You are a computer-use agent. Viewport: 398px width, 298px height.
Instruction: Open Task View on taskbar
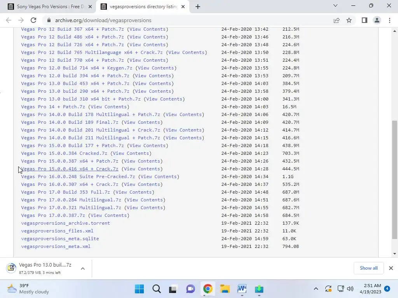tap(173, 289)
